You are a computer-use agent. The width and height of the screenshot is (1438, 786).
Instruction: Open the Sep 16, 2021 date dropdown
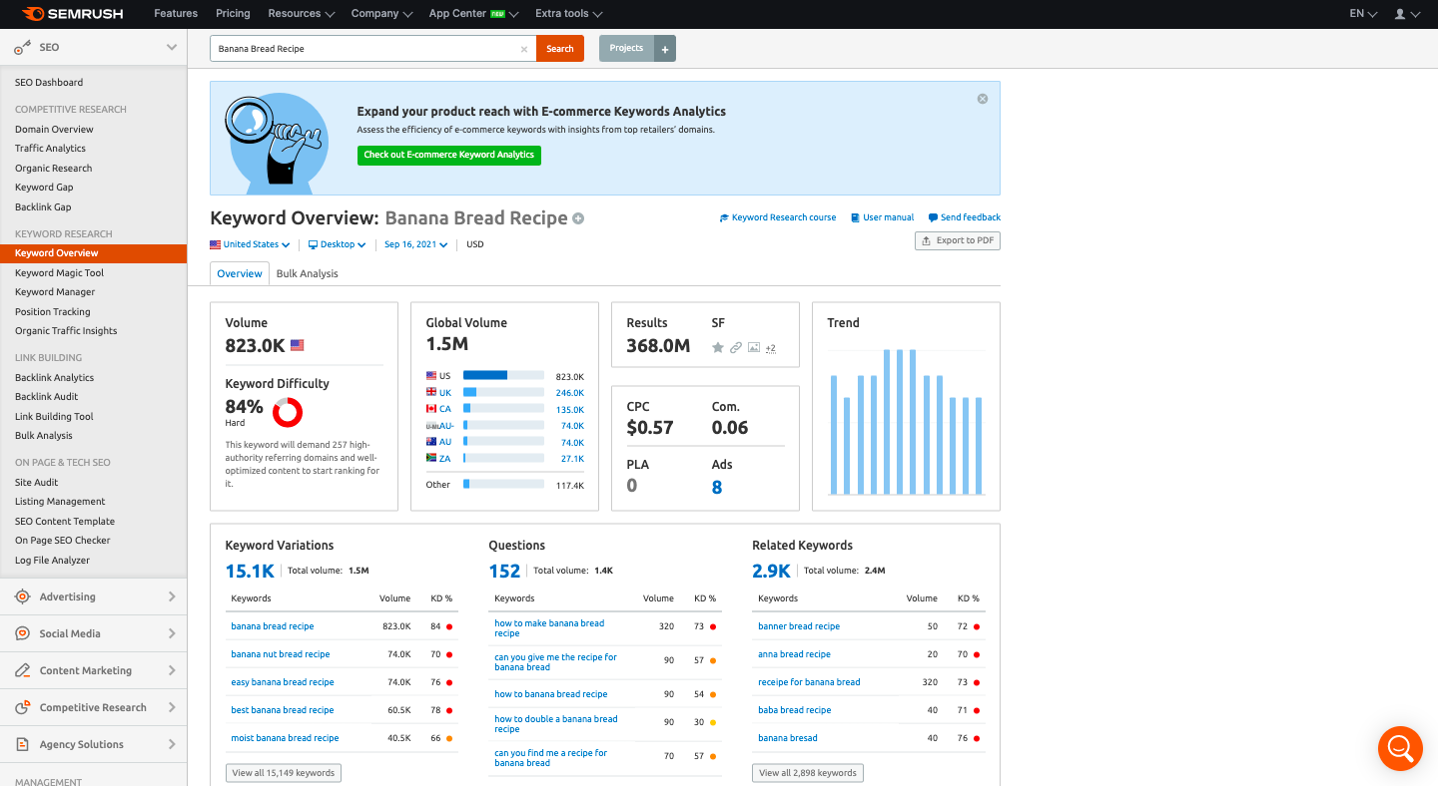click(415, 244)
